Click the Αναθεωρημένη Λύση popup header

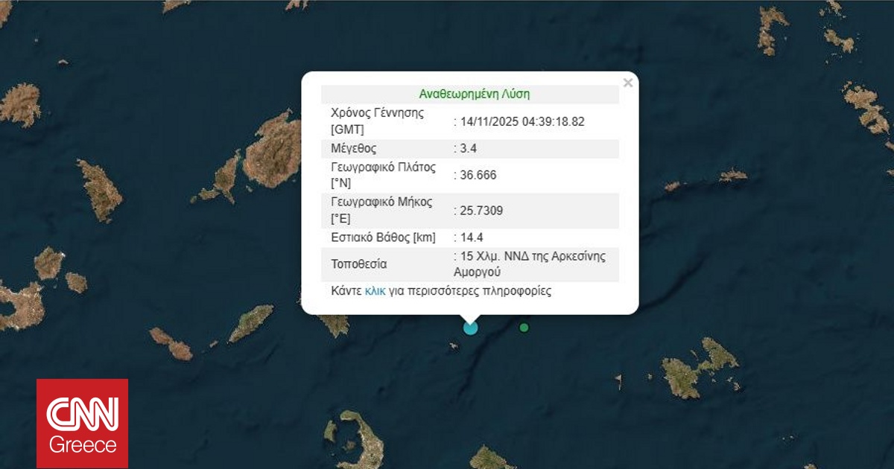pyautogui.click(x=474, y=95)
